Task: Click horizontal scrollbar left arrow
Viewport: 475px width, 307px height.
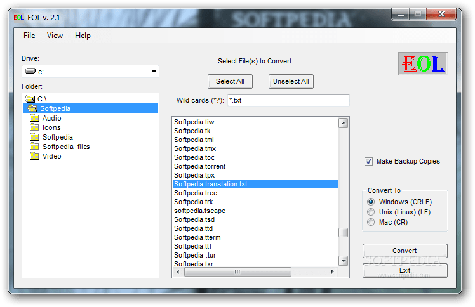Action: [x=178, y=271]
